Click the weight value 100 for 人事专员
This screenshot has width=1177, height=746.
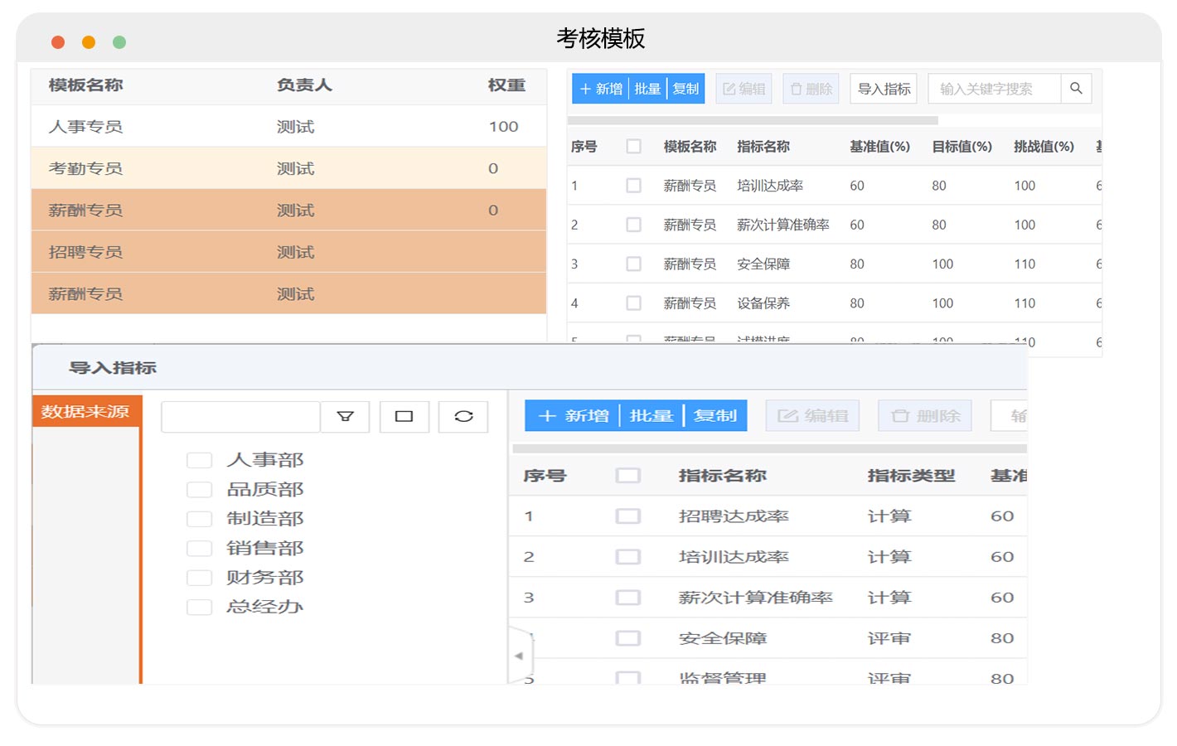pos(503,126)
